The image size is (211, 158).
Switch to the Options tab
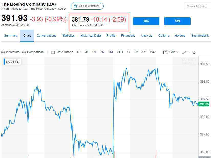[x=163, y=36]
